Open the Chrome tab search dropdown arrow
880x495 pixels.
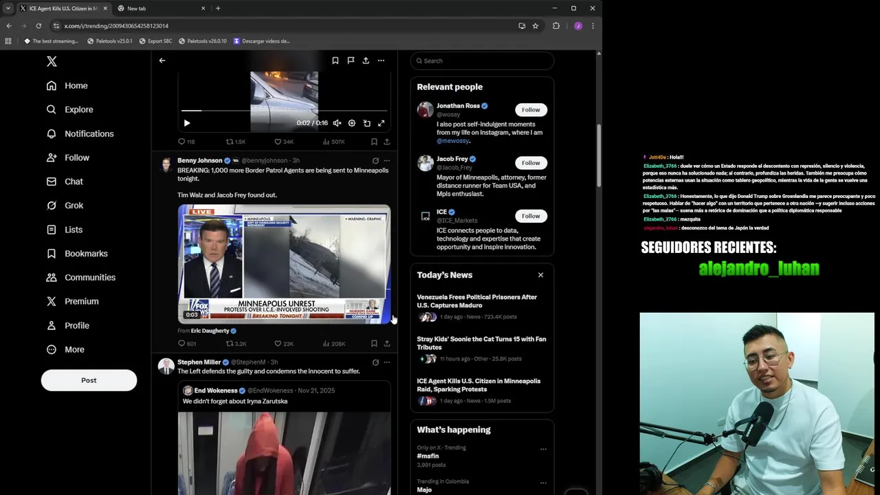pos(8,8)
